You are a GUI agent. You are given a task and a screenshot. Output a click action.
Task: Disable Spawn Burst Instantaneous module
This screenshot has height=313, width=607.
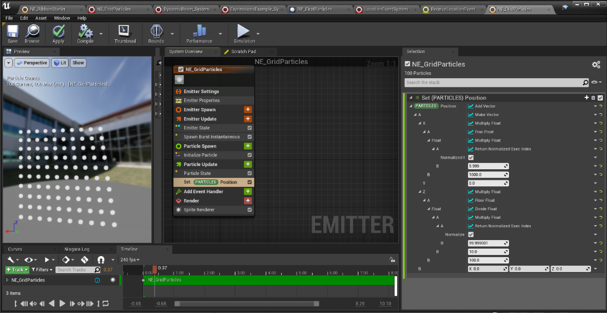(x=250, y=137)
